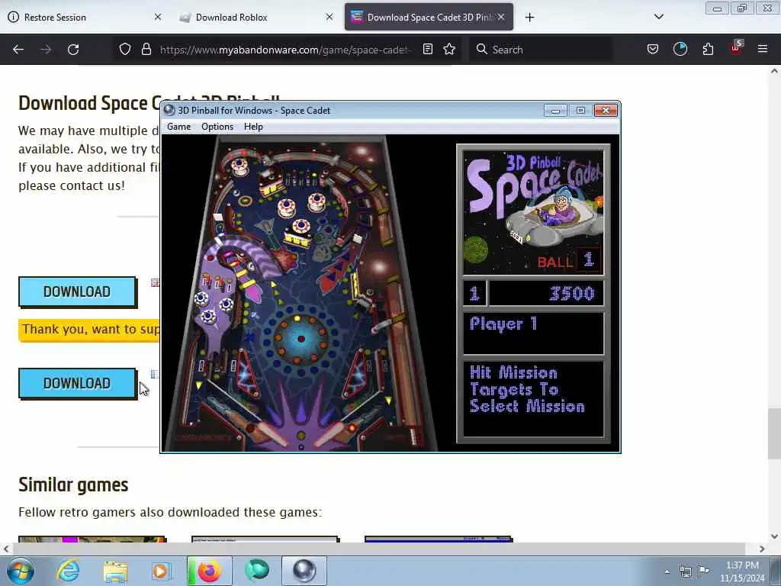This screenshot has height=586, width=781.
Task: Click the 3D Pinball taskbar icon
Action: (304, 571)
